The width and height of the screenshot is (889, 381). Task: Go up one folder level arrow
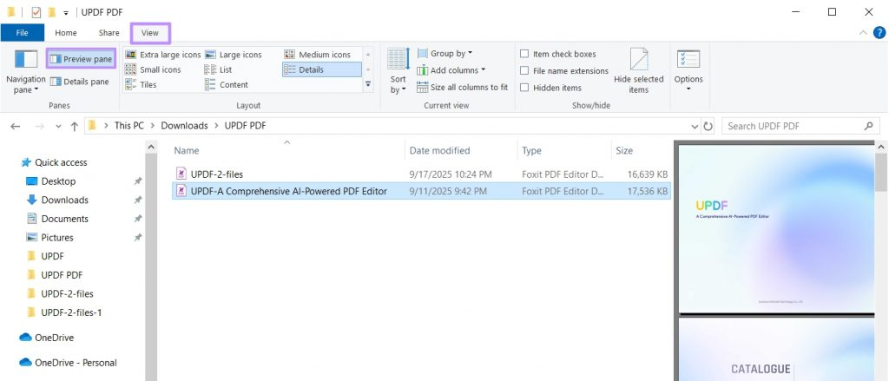click(75, 127)
